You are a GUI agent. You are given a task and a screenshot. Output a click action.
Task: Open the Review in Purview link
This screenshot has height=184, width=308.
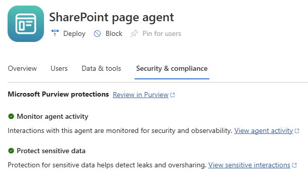tap(141, 95)
